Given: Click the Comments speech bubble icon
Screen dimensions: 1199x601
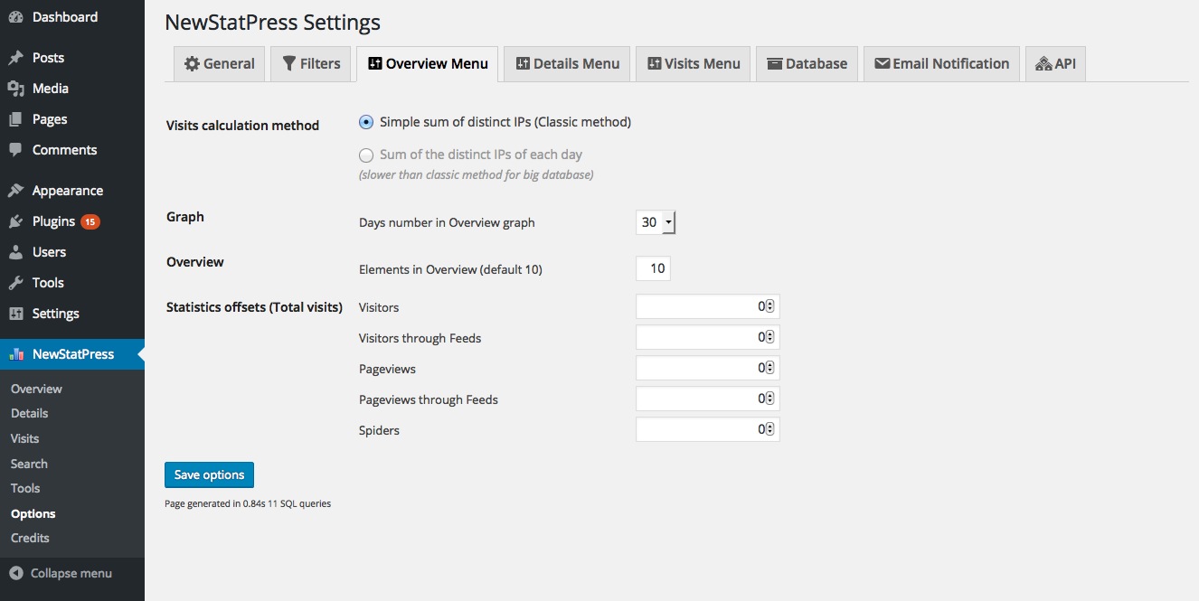Looking at the screenshot, I should point(15,150).
